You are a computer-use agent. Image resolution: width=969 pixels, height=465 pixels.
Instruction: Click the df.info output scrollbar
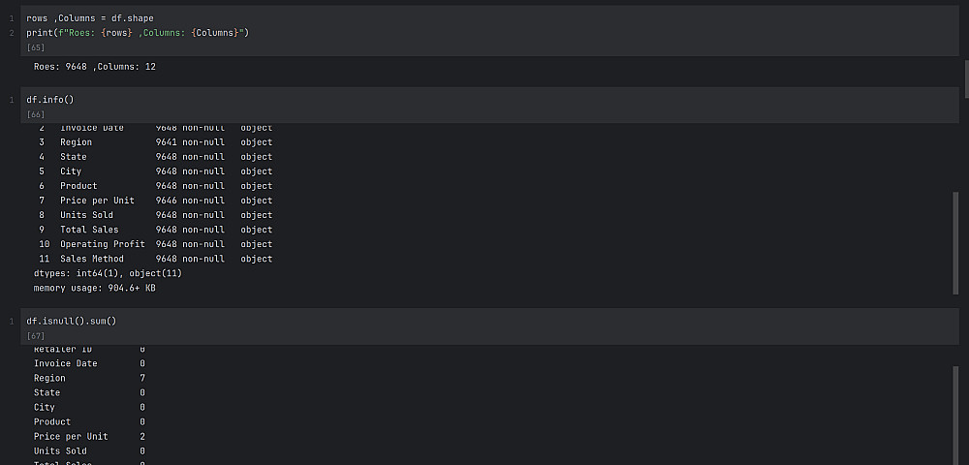click(954, 242)
